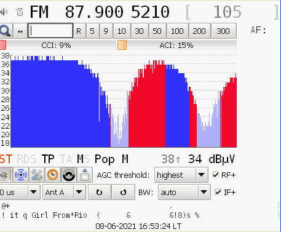Toggle the IF+ checkbox

click(x=218, y=192)
